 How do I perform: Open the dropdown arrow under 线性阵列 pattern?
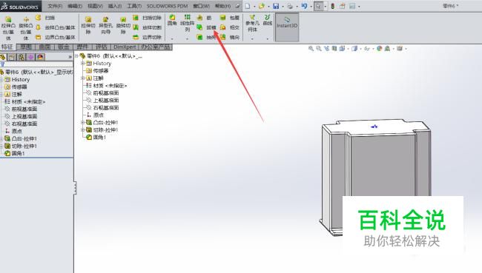click(187, 39)
